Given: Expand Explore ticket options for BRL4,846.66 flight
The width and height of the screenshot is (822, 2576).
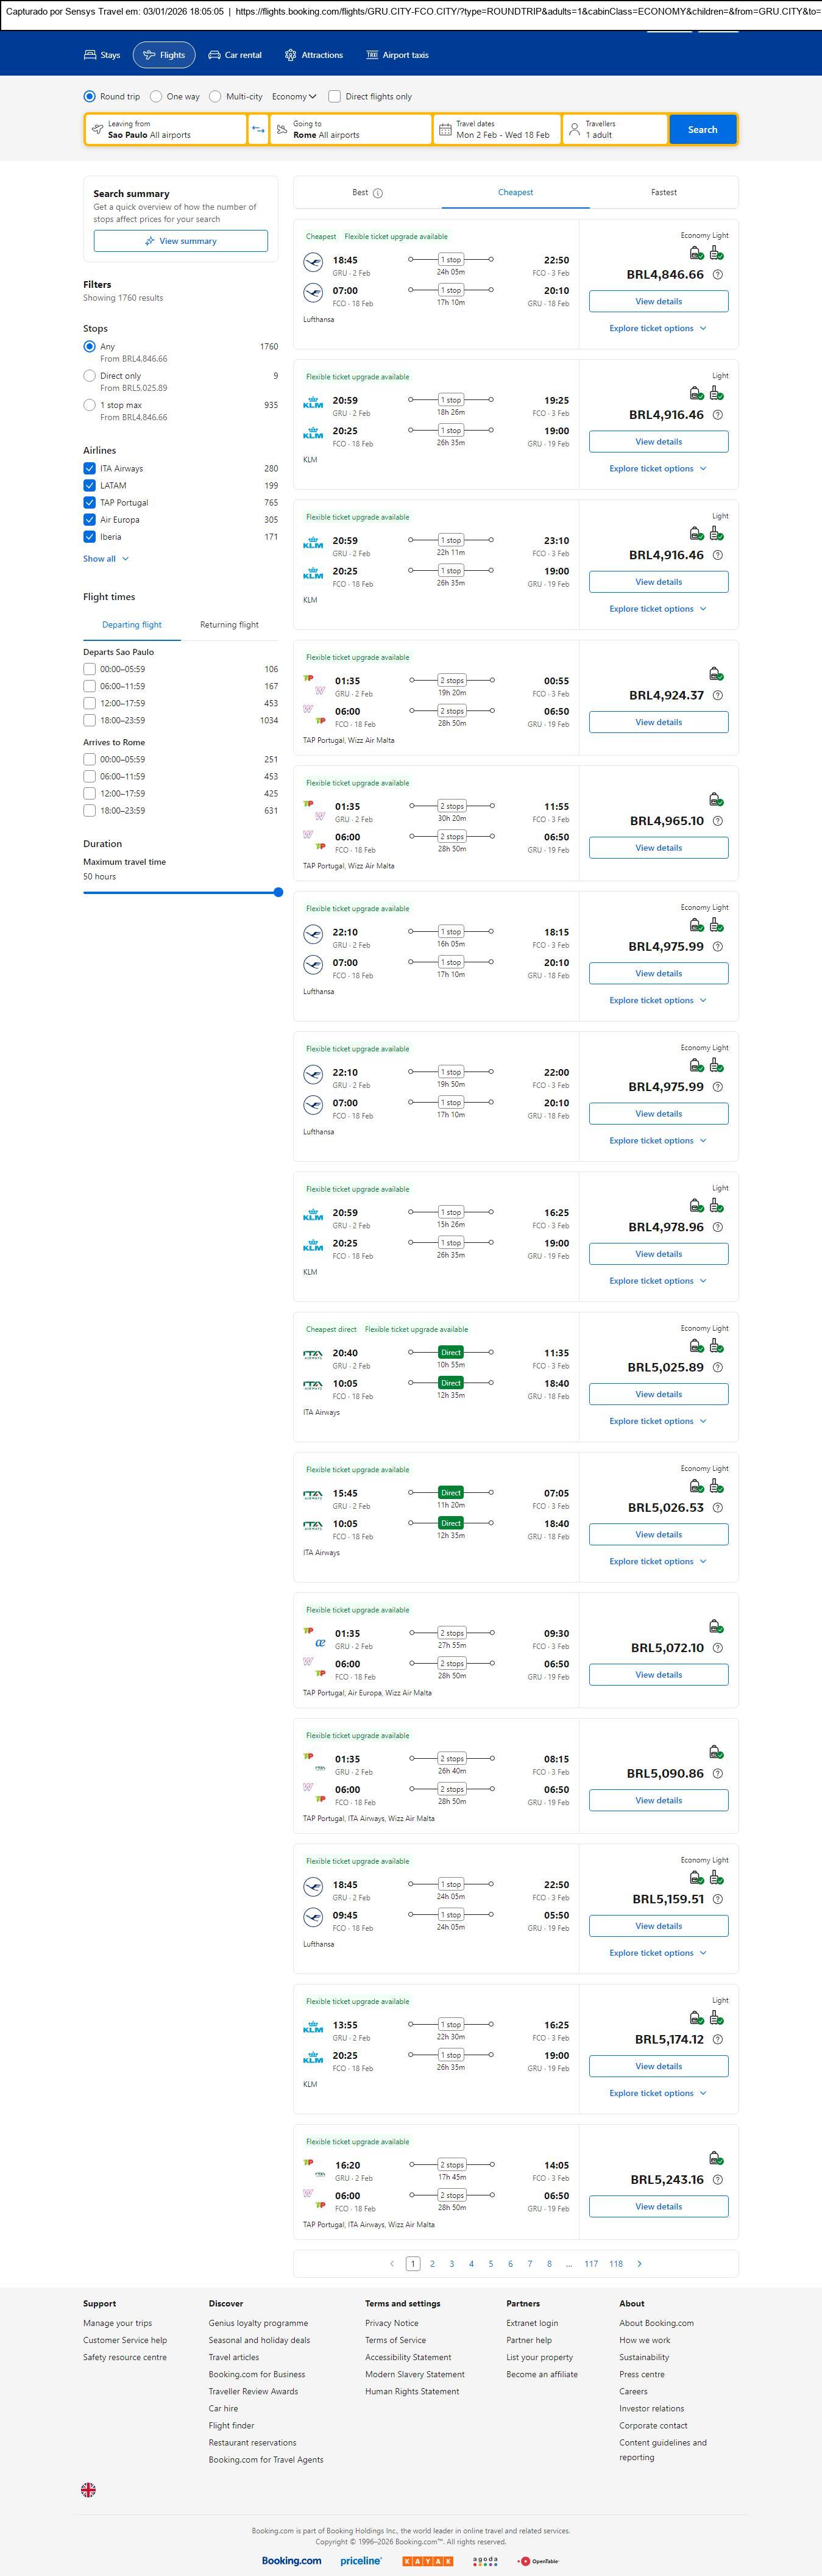Looking at the screenshot, I should click(657, 328).
